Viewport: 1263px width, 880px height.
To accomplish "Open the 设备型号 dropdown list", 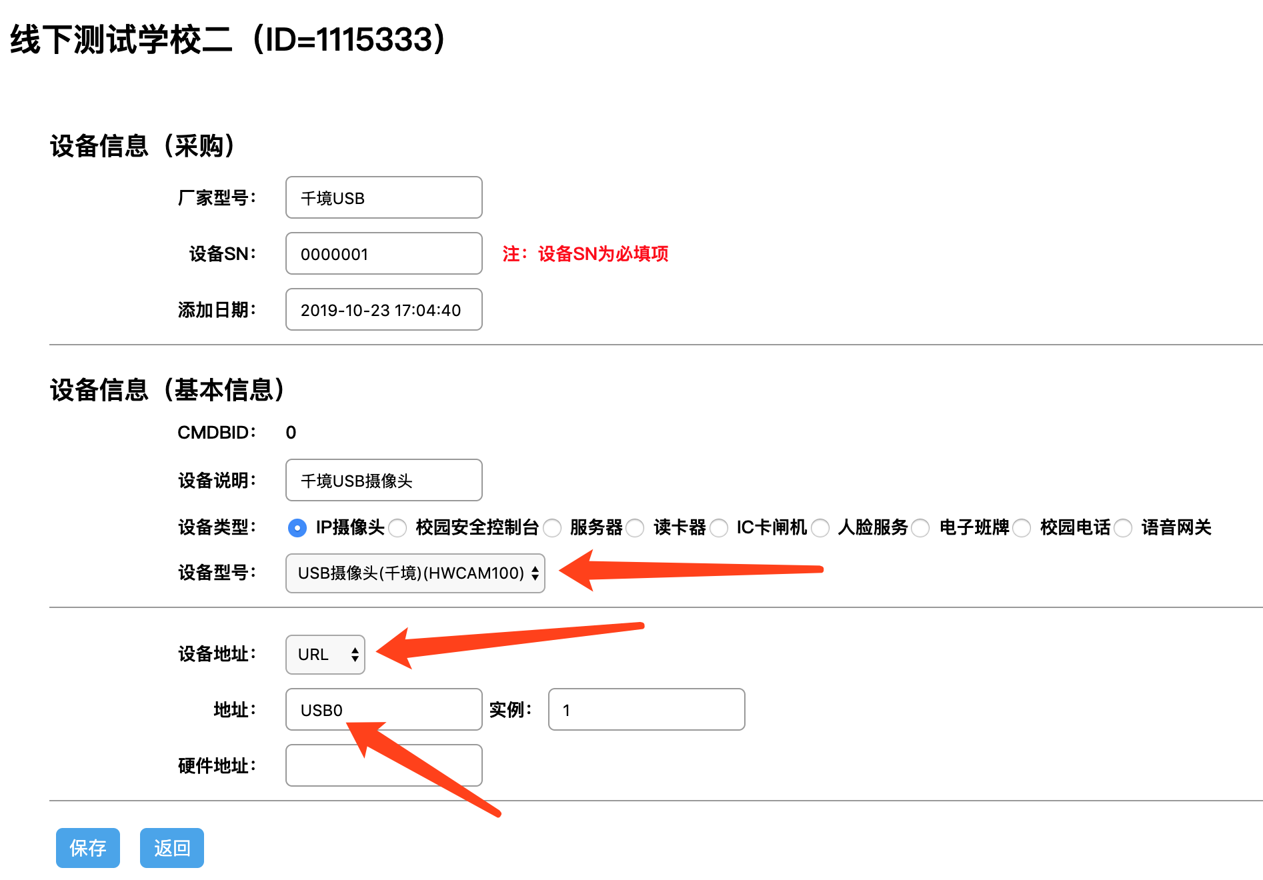I will tap(415, 573).
